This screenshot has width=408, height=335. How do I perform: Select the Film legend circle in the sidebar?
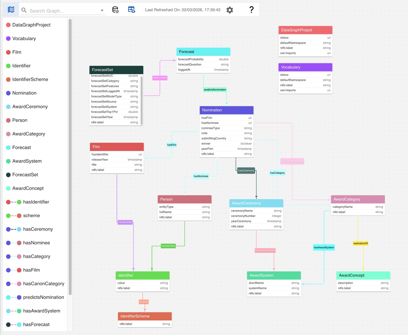point(8,52)
